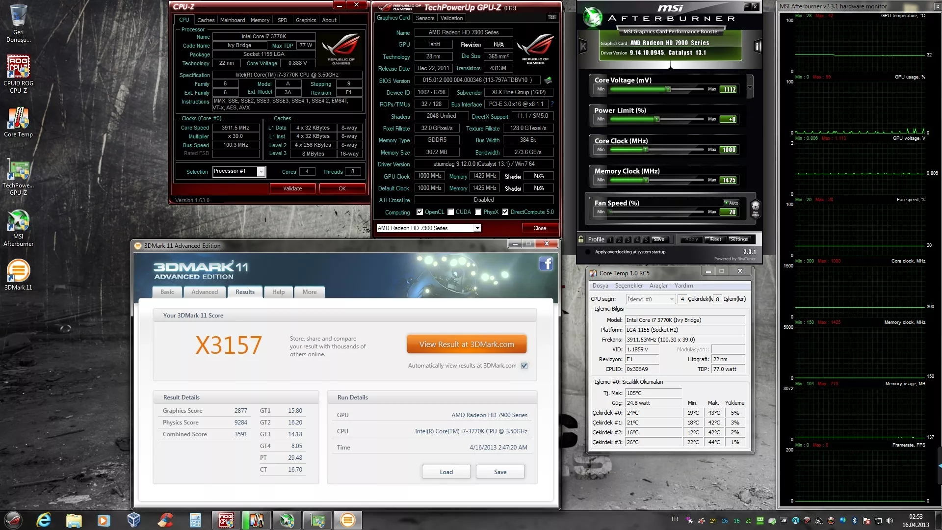Click the BIOS save chip icon in GPU-Z
The height and width of the screenshot is (530, 942).
coord(548,80)
